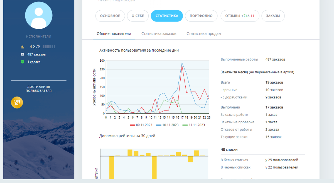Click the Выполнено 17 заказов value
Image resolution: width=334 pixels, height=183 pixels.
pyautogui.click(x=274, y=107)
